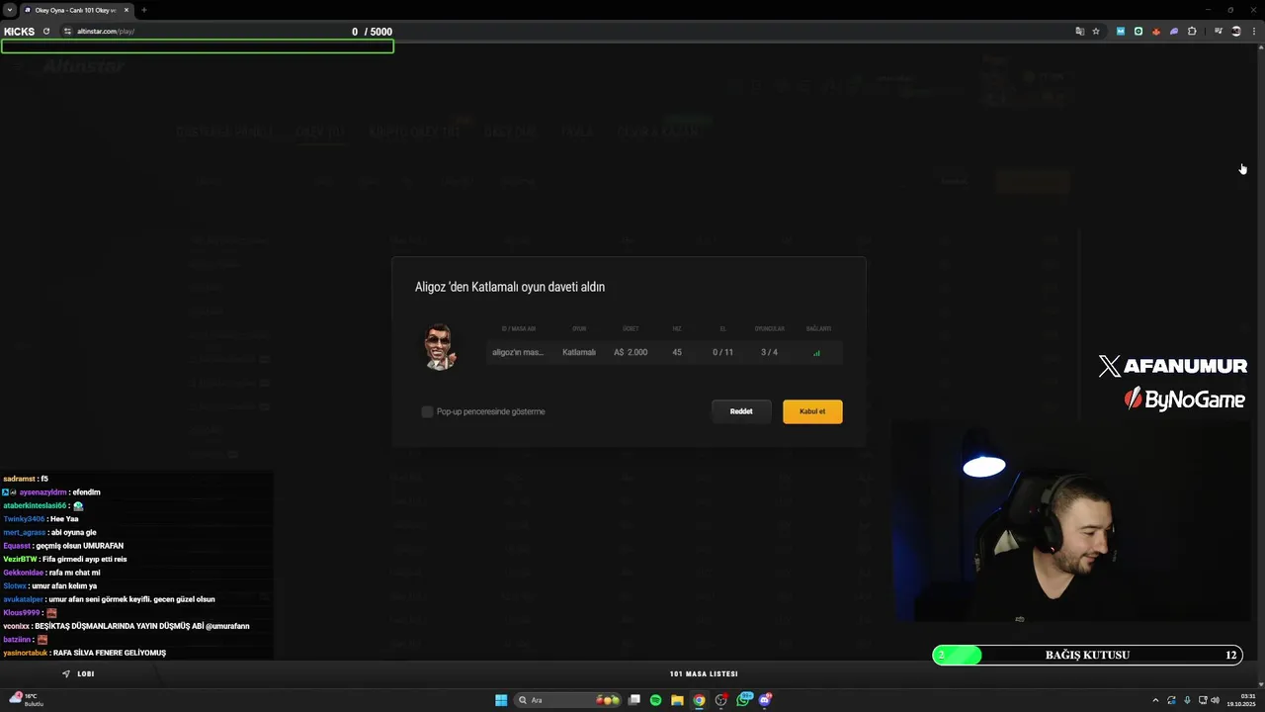Open Spotify from the taskbar
The height and width of the screenshot is (712, 1265).
(656, 700)
